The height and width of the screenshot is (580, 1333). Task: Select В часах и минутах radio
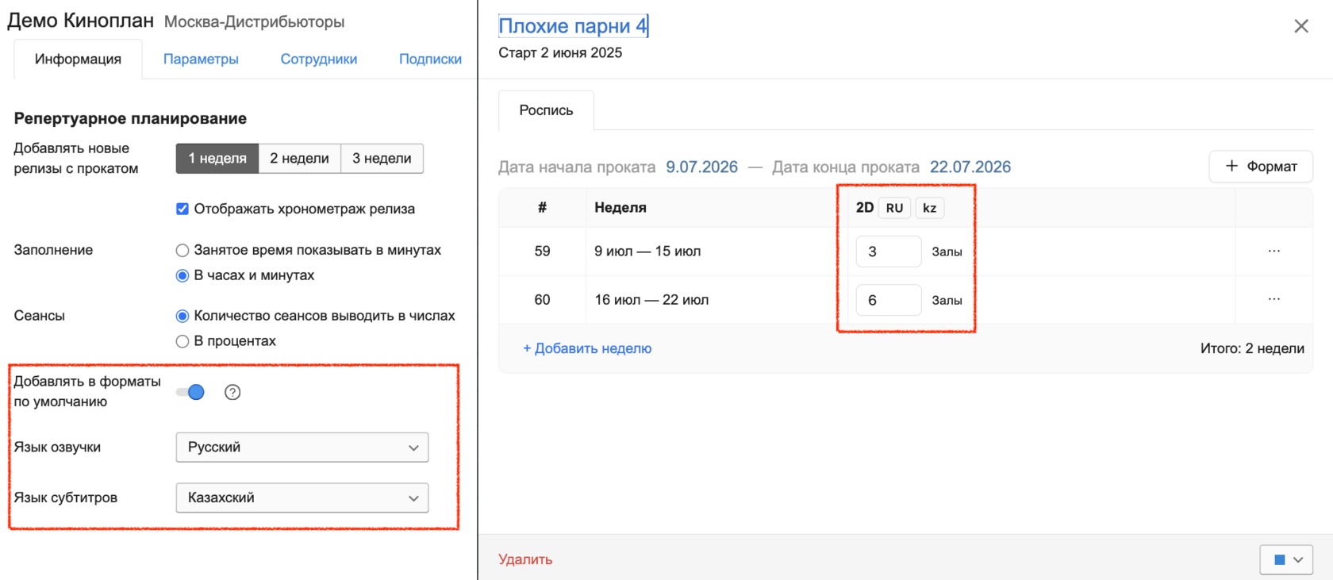pyautogui.click(x=182, y=275)
